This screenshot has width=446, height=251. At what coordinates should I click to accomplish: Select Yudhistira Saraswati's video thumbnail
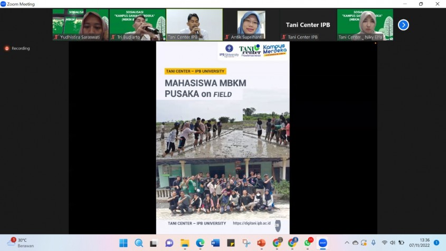click(81, 25)
